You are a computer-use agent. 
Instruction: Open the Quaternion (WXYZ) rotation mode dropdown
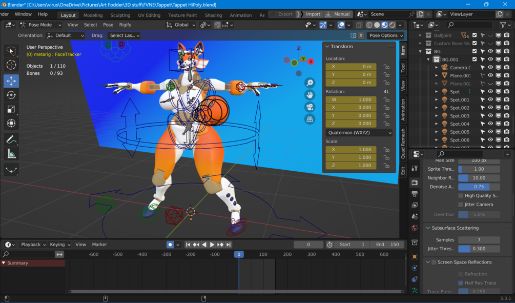tap(360, 133)
